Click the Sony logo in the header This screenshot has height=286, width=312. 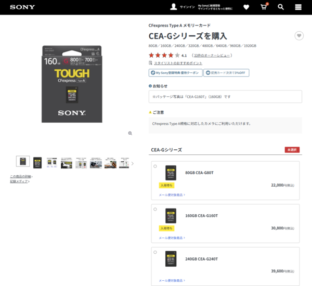coord(22,7)
